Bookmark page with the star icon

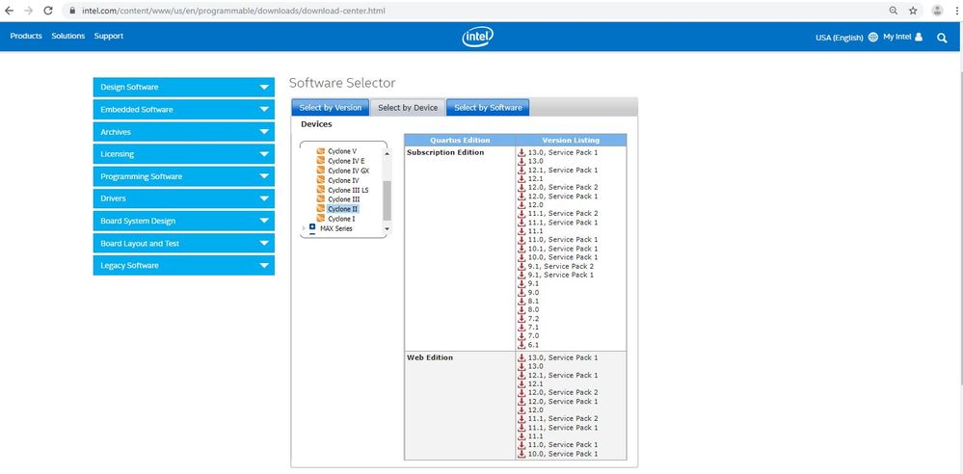pos(913,11)
